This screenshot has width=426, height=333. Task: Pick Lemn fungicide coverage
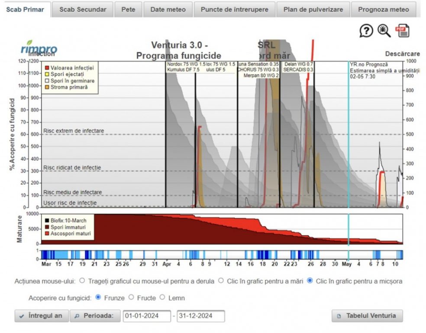pyautogui.click(x=162, y=297)
